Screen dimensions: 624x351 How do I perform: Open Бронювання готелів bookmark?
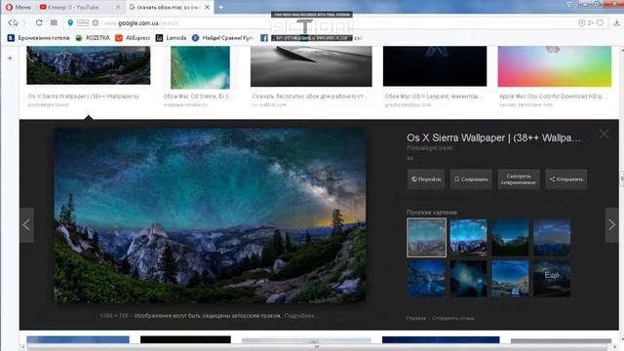click(39, 38)
